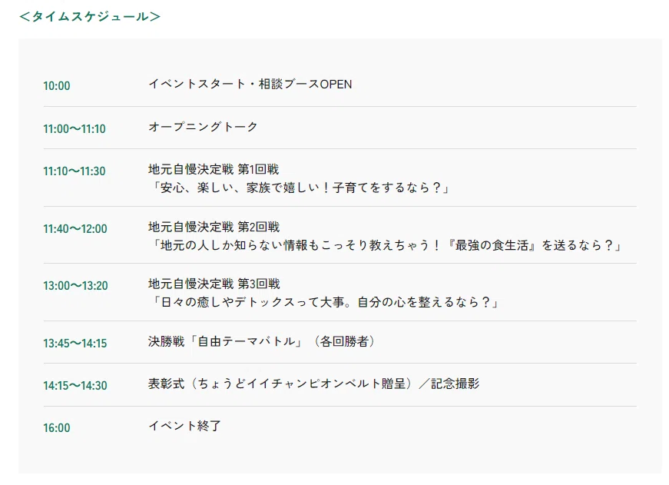Image resolution: width=669 pixels, height=485 pixels.
Task: Select the 10:00 time label
Action: 56,86
